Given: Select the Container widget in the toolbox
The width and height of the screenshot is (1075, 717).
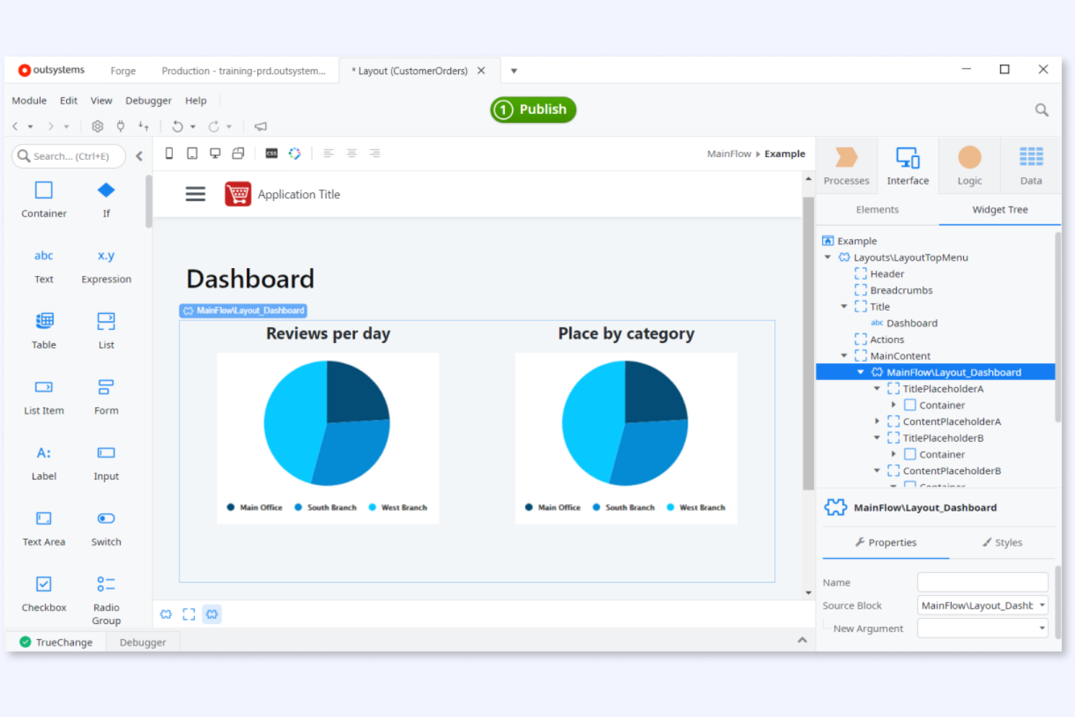Looking at the screenshot, I should (44, 198).
